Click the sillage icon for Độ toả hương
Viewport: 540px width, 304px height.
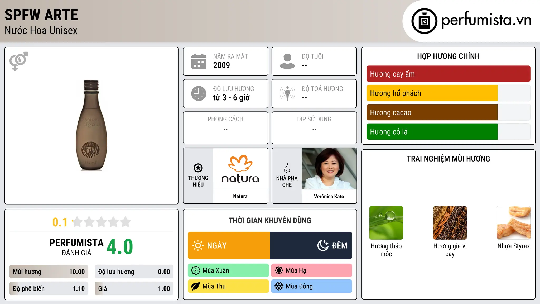tap(287, 93)
